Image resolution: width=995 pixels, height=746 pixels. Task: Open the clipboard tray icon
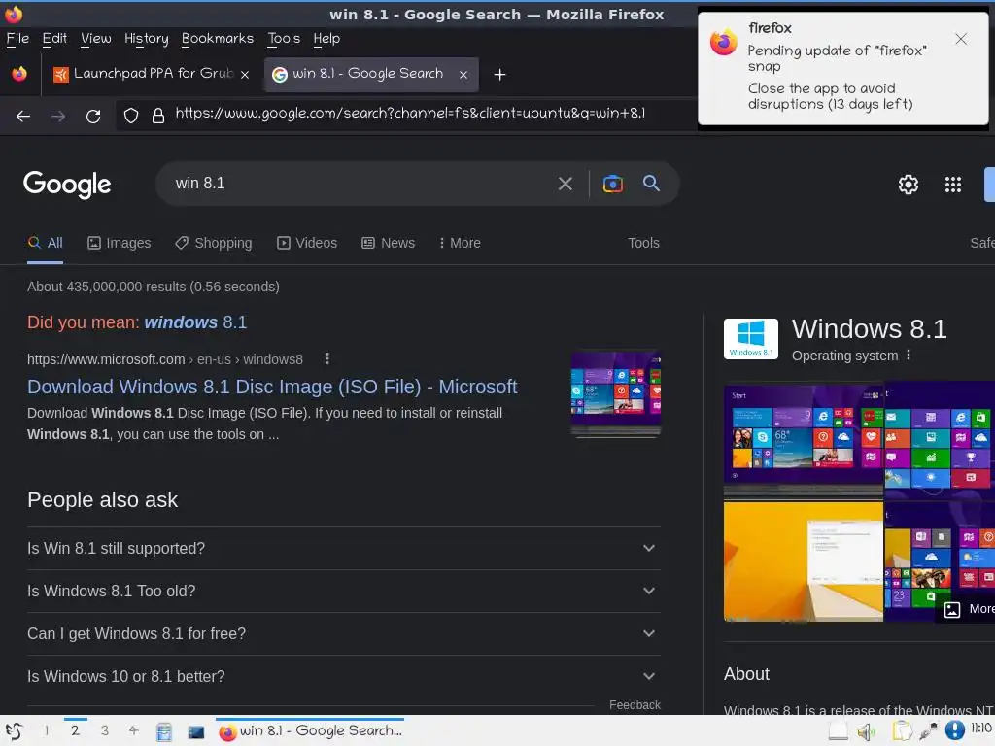click(901, 731)
